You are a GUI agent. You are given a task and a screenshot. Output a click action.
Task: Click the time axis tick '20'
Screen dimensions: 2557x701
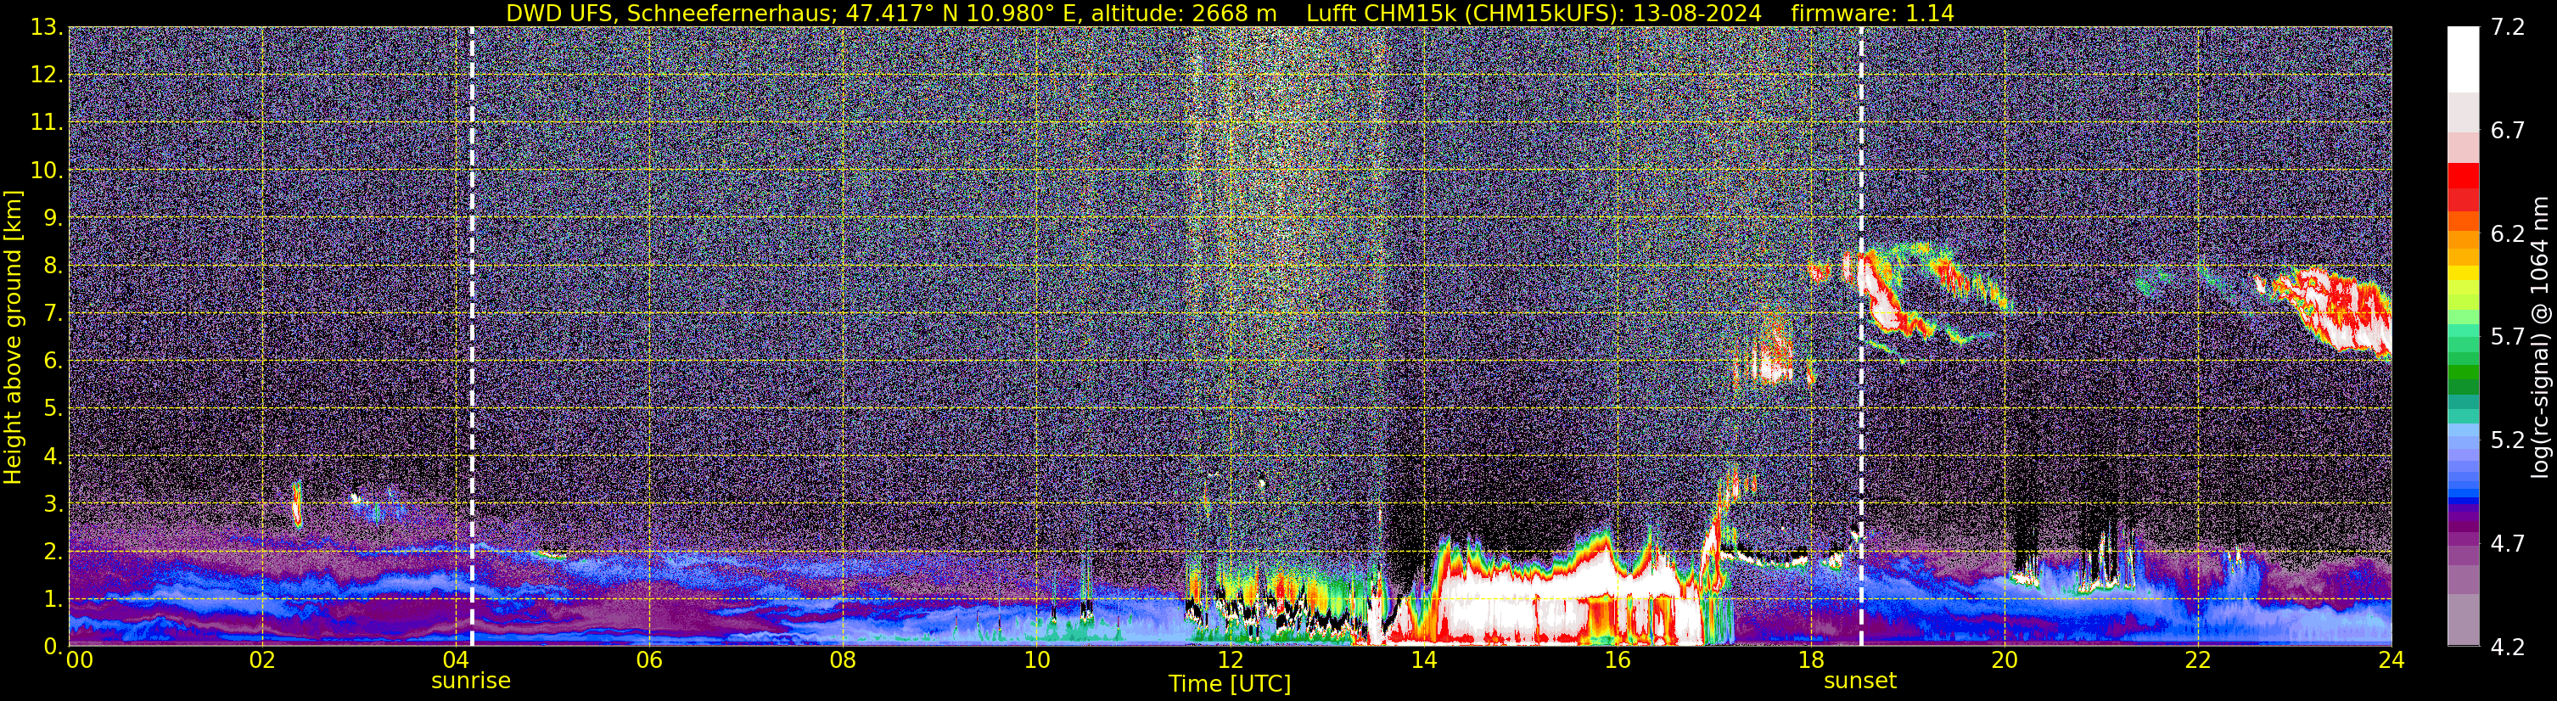pos(2005,661)
